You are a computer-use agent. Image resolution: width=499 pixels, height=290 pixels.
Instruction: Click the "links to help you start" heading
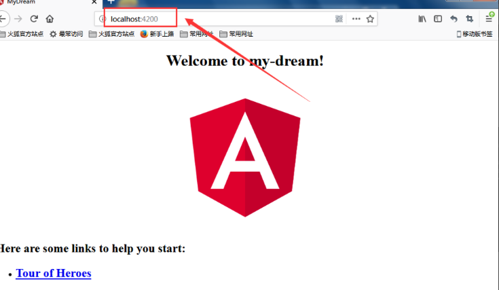92,249
